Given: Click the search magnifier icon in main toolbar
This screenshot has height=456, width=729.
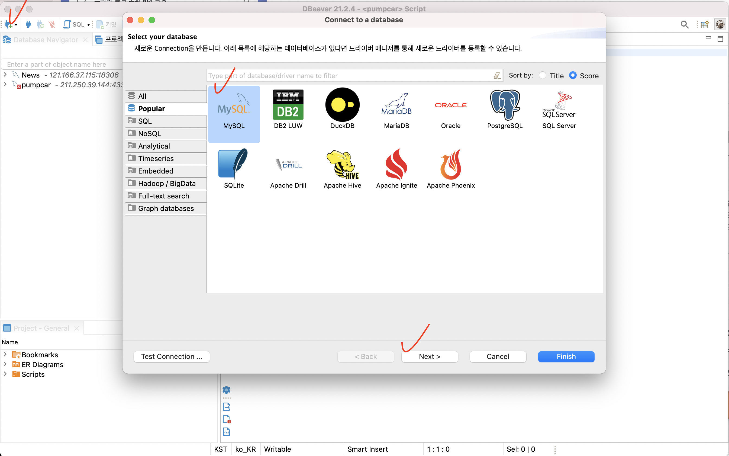Looking at the screenshot, I should pos(684,24).
